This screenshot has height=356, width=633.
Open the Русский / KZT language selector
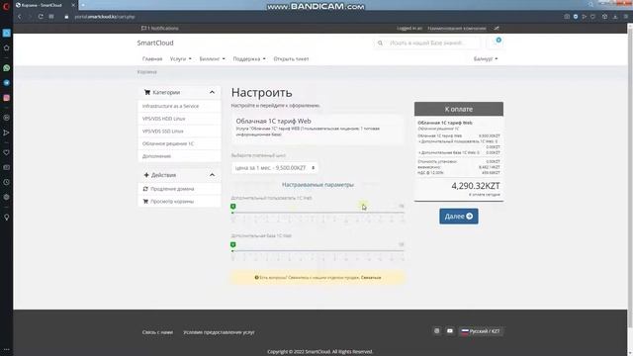pos(481,331)
